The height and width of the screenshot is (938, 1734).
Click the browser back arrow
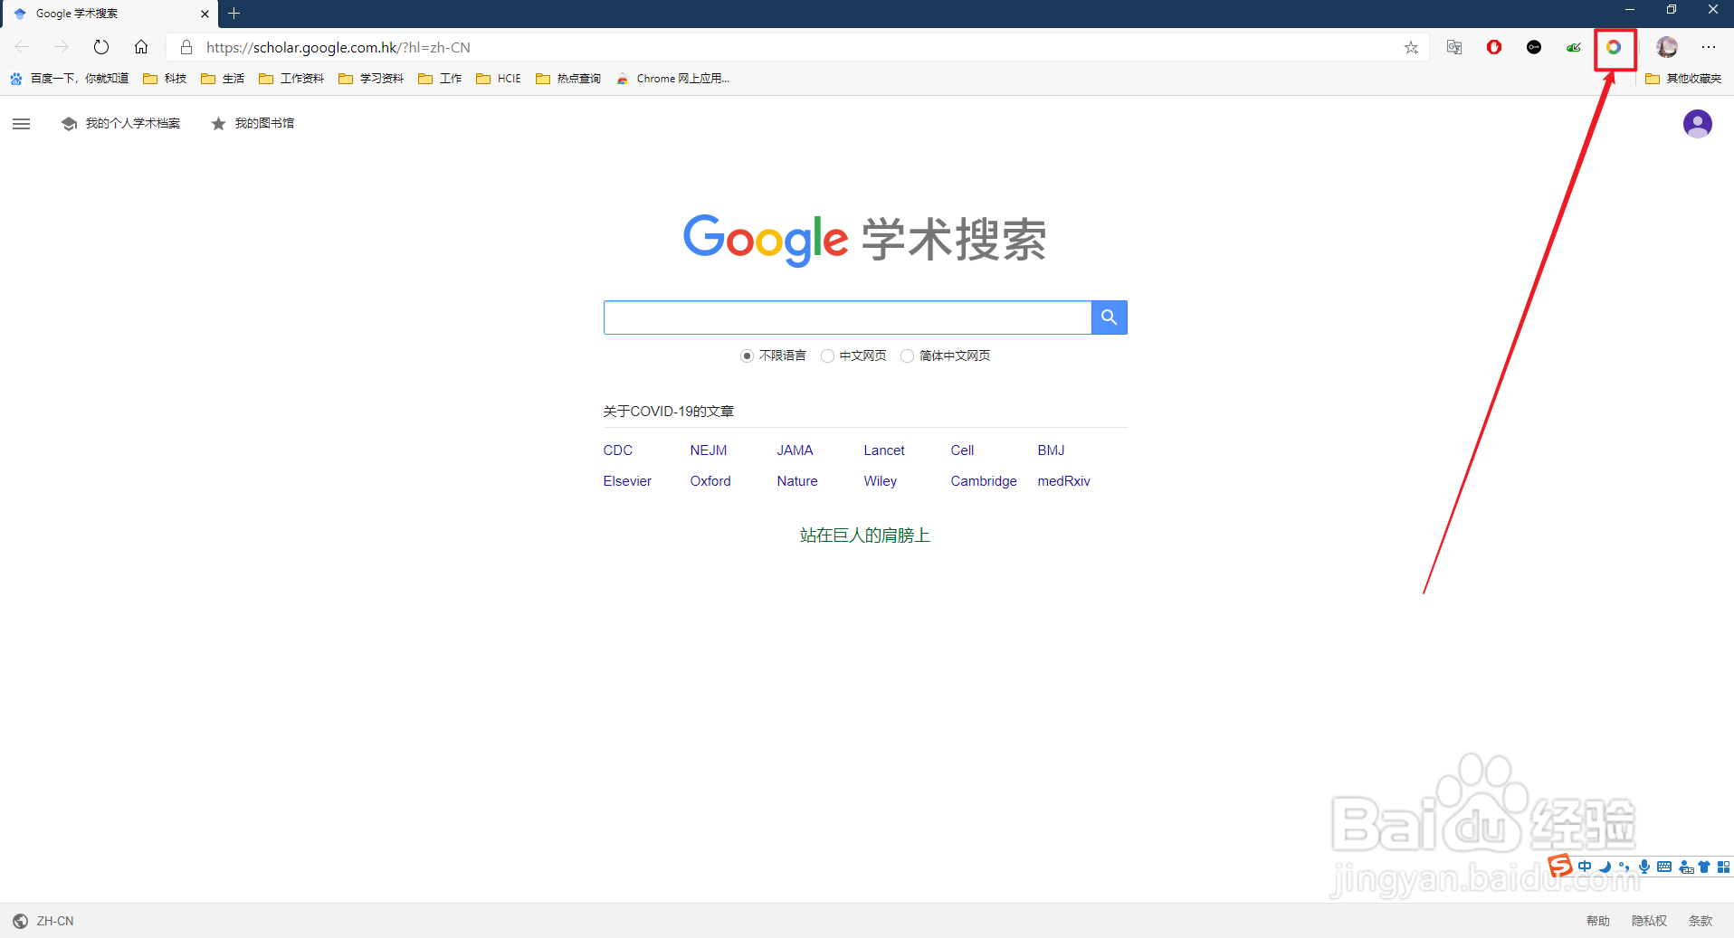[22, 47]
